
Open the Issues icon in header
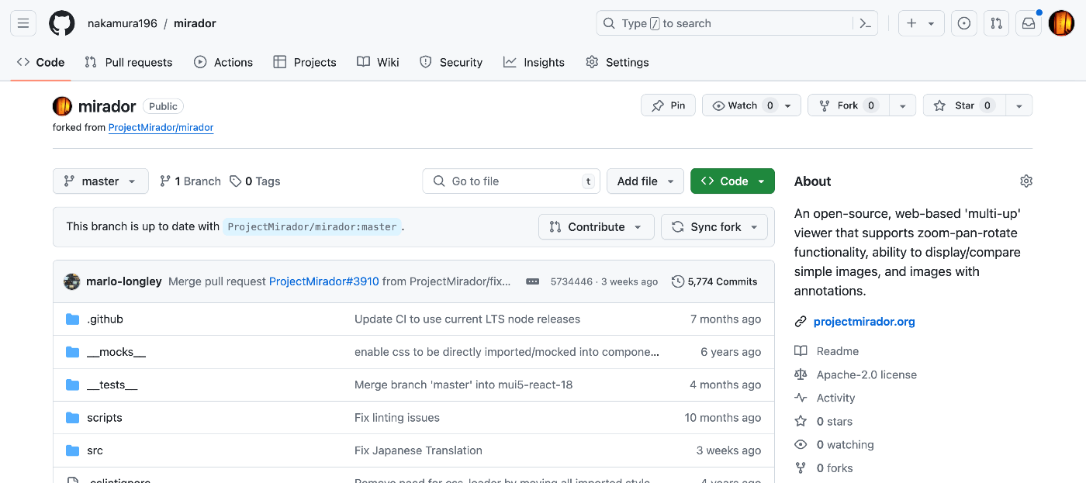click(x=964, y=23)
